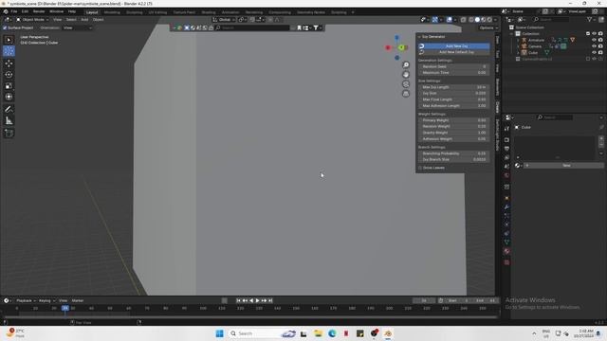The height and width of the screenshot is (341, 607).
Task: Open the viewport Add menu
Action: coord(84,20)
